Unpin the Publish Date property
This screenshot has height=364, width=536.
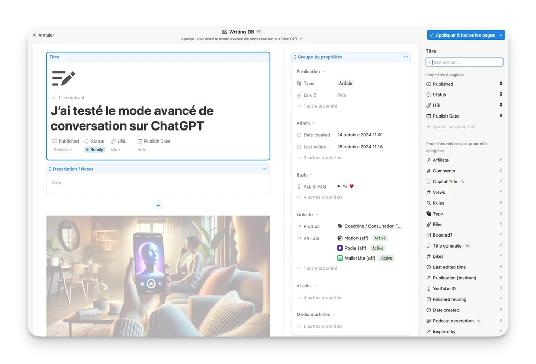[501, 116]
